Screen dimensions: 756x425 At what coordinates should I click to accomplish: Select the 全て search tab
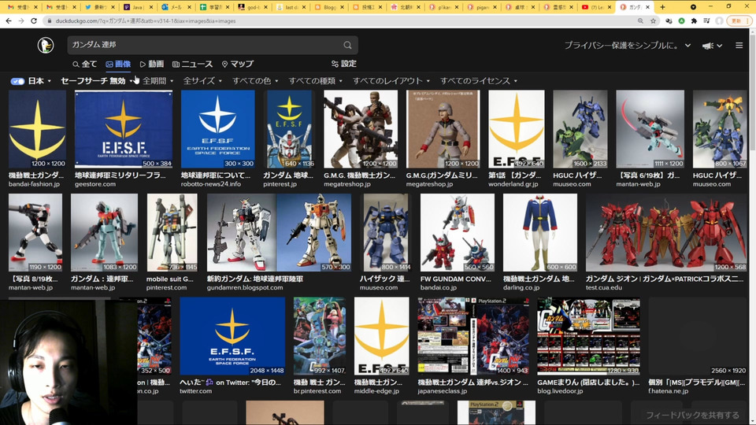[x=85, y=64]
